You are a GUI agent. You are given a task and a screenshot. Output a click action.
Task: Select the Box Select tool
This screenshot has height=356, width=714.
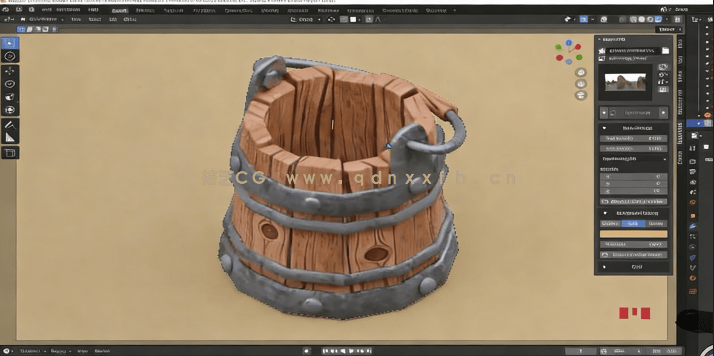(8, 42)
